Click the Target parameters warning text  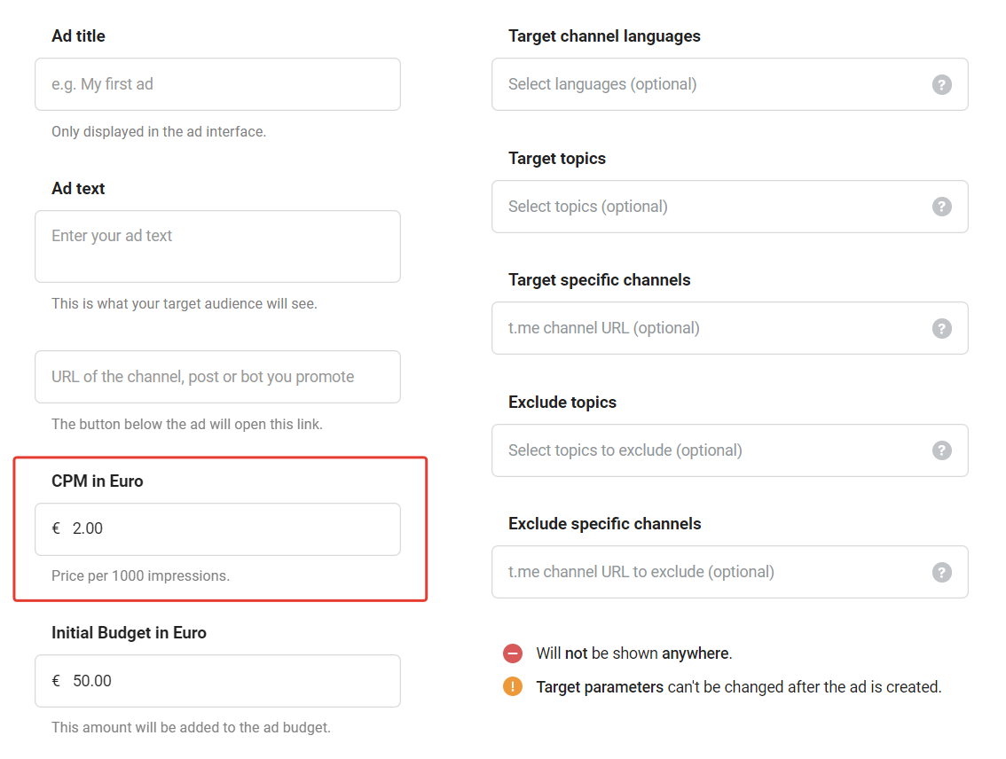(738, 687)
